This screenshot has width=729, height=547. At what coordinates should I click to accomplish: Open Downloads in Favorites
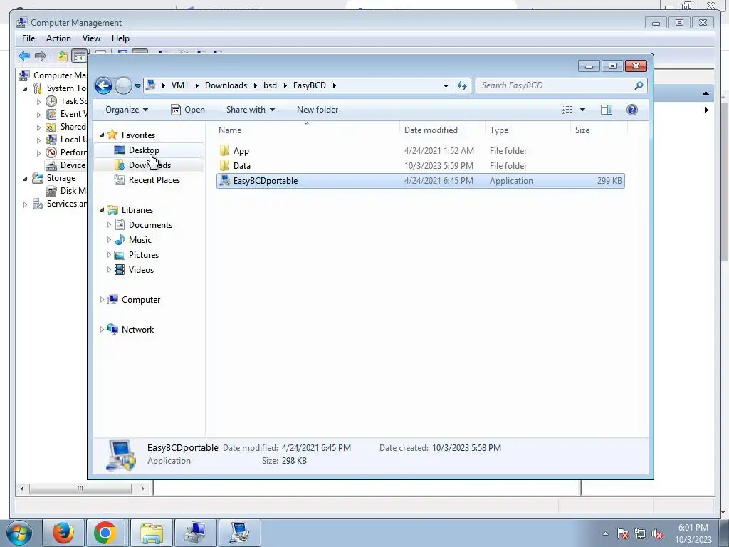150,165
